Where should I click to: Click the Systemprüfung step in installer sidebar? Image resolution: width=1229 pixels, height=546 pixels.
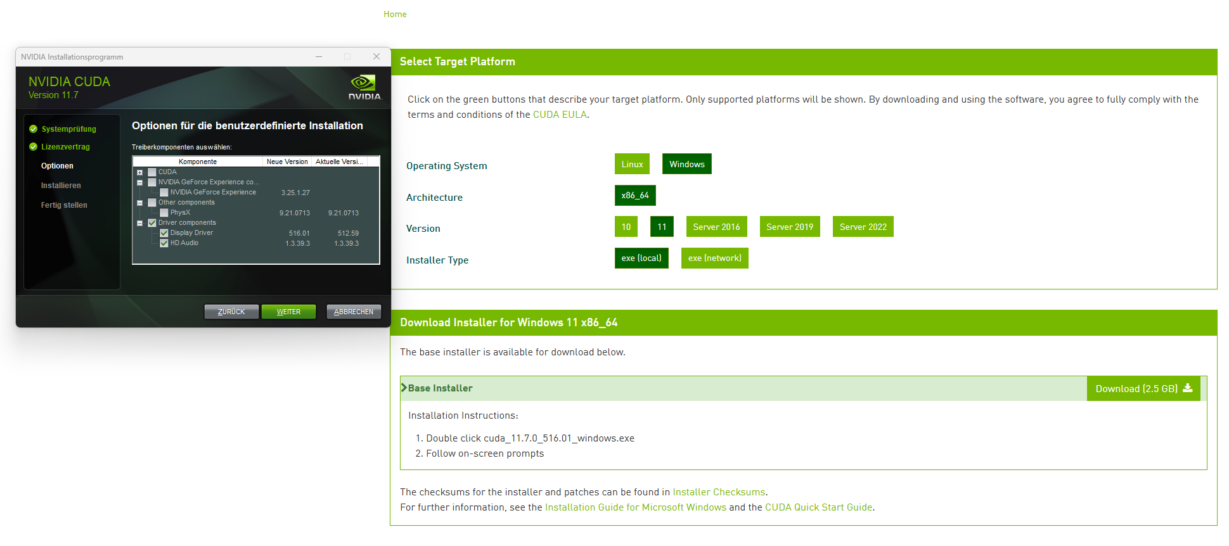tap(68, 129)
